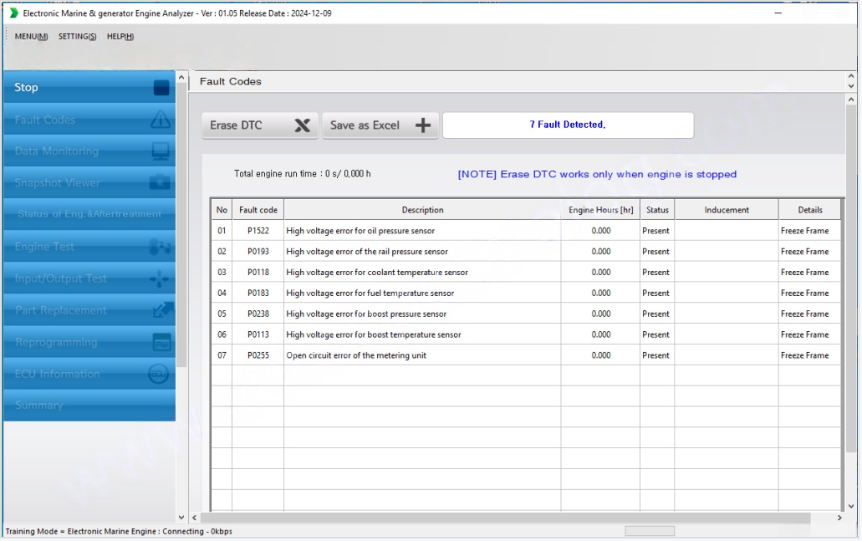862x541 pixels.
Task: Click the Input/Output Test arrows icon
Action: click(x=160, y=279)
